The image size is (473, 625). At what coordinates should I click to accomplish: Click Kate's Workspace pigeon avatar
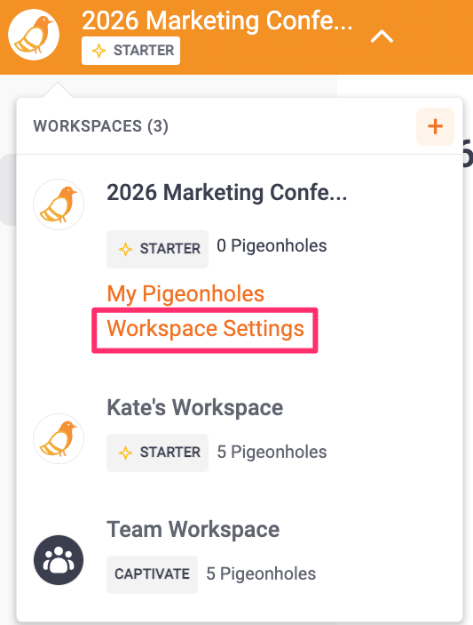pyautogui.click(x=59, y=438)
